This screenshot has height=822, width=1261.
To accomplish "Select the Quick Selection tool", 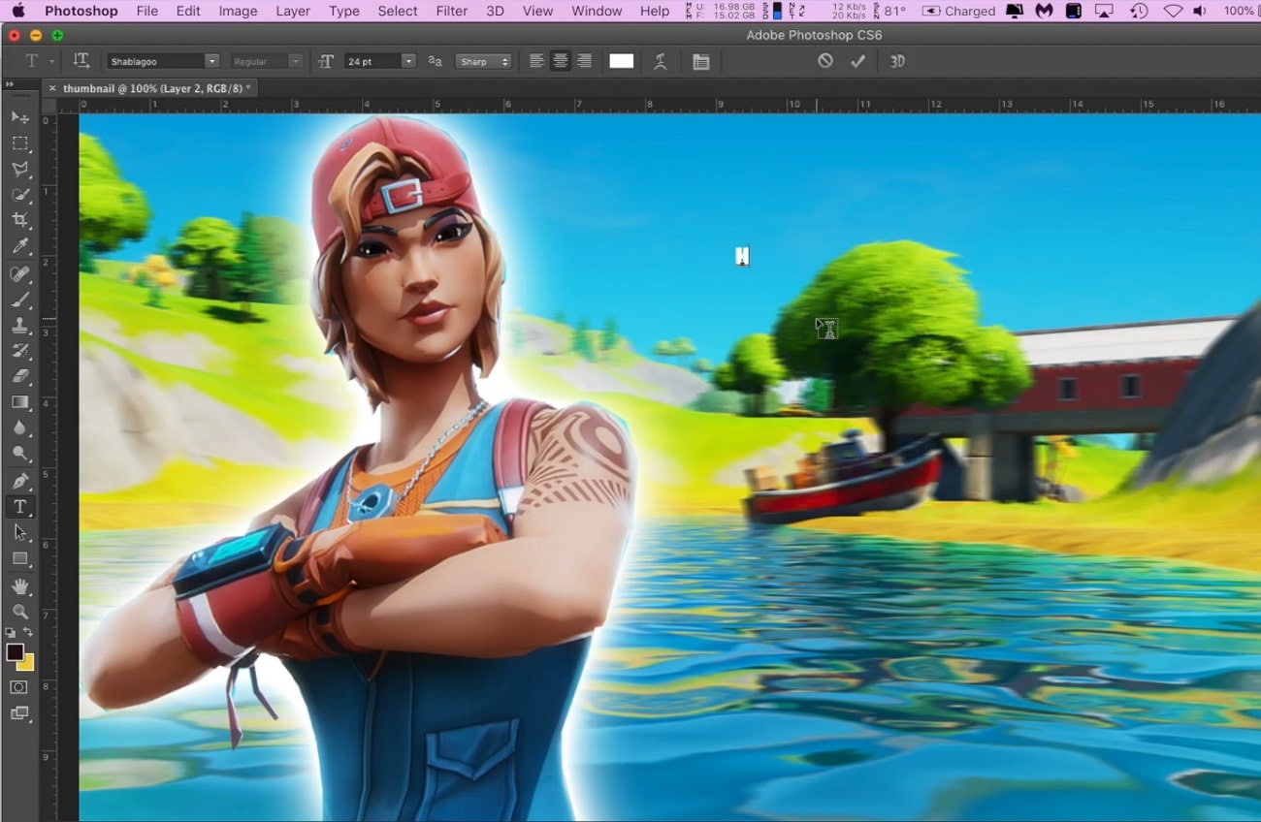I will point(19,195).
